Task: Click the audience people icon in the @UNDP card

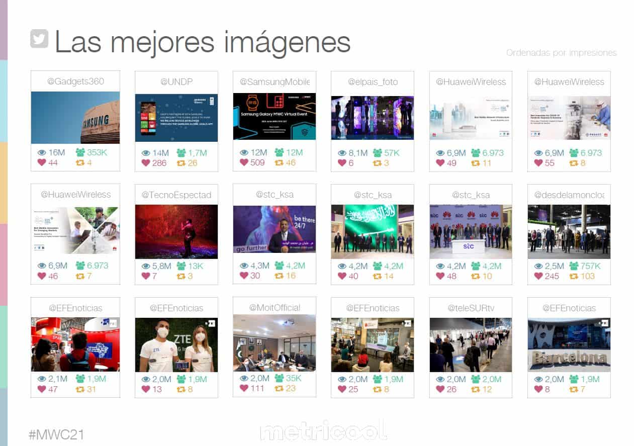Action: 182,152
